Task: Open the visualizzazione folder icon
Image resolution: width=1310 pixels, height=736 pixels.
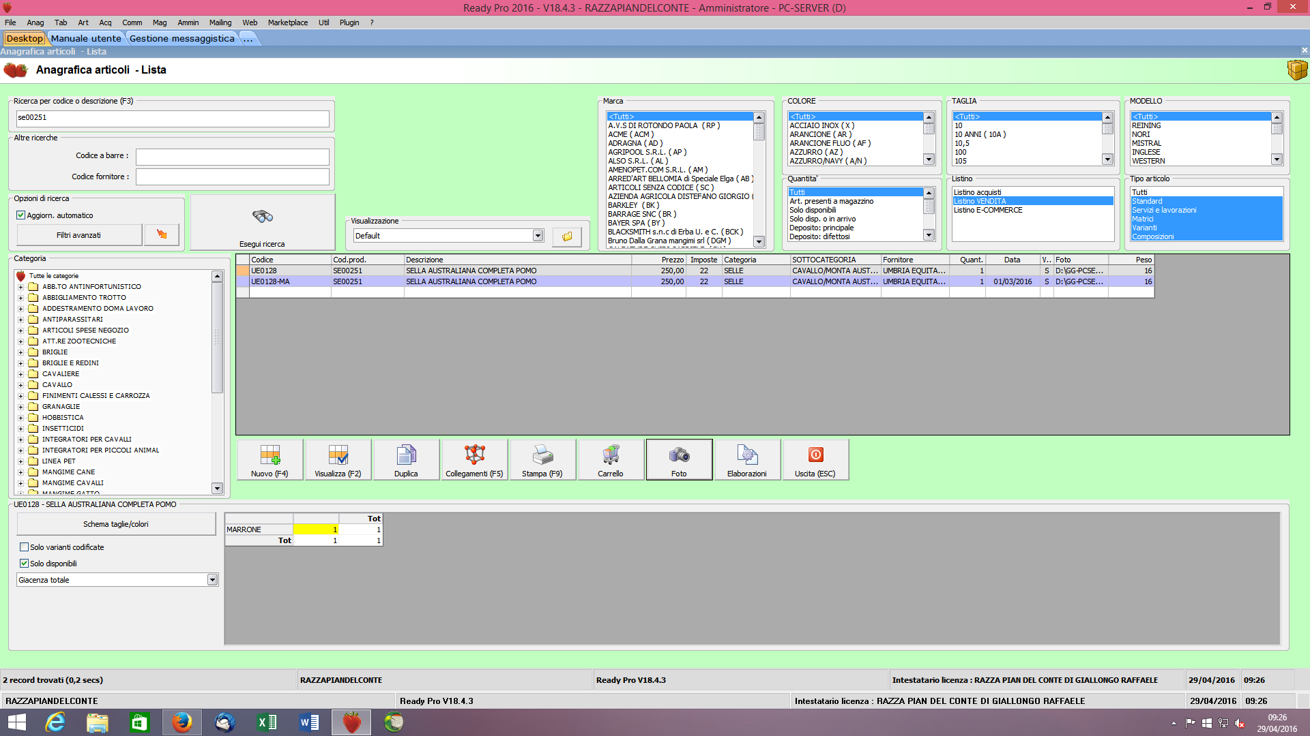Action: 567,236
